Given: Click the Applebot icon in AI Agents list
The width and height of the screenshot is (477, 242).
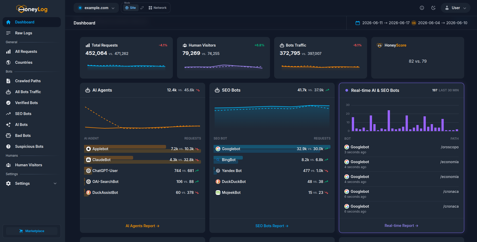Looking at the screenshot, I should pyautogui.click(x=89, y=149).
